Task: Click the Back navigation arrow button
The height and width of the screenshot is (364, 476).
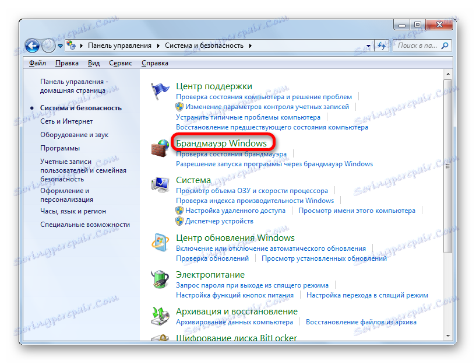Action: tap(32, 46)
